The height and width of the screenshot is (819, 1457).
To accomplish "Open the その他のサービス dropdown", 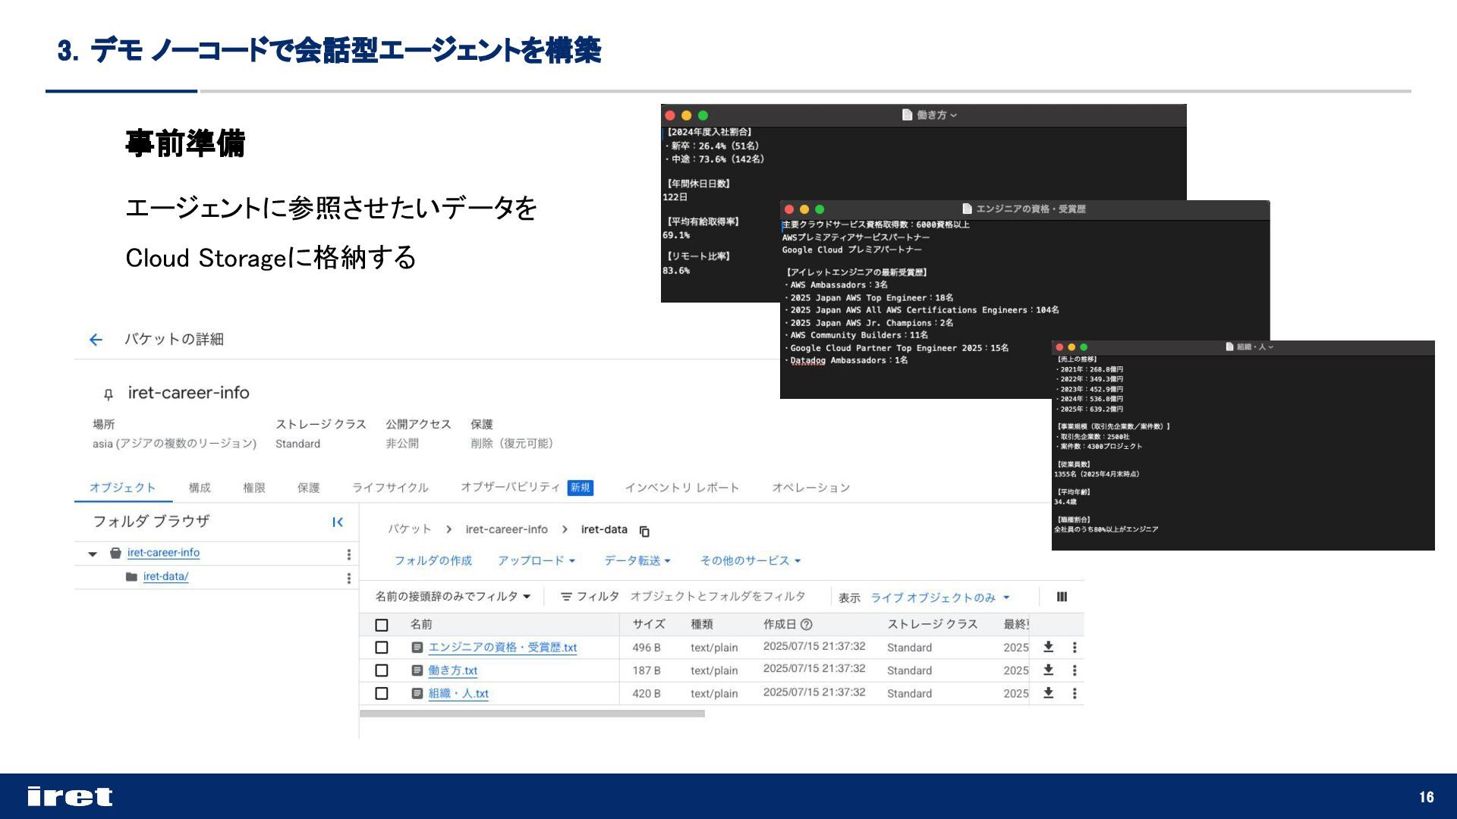I will point(751,560).
